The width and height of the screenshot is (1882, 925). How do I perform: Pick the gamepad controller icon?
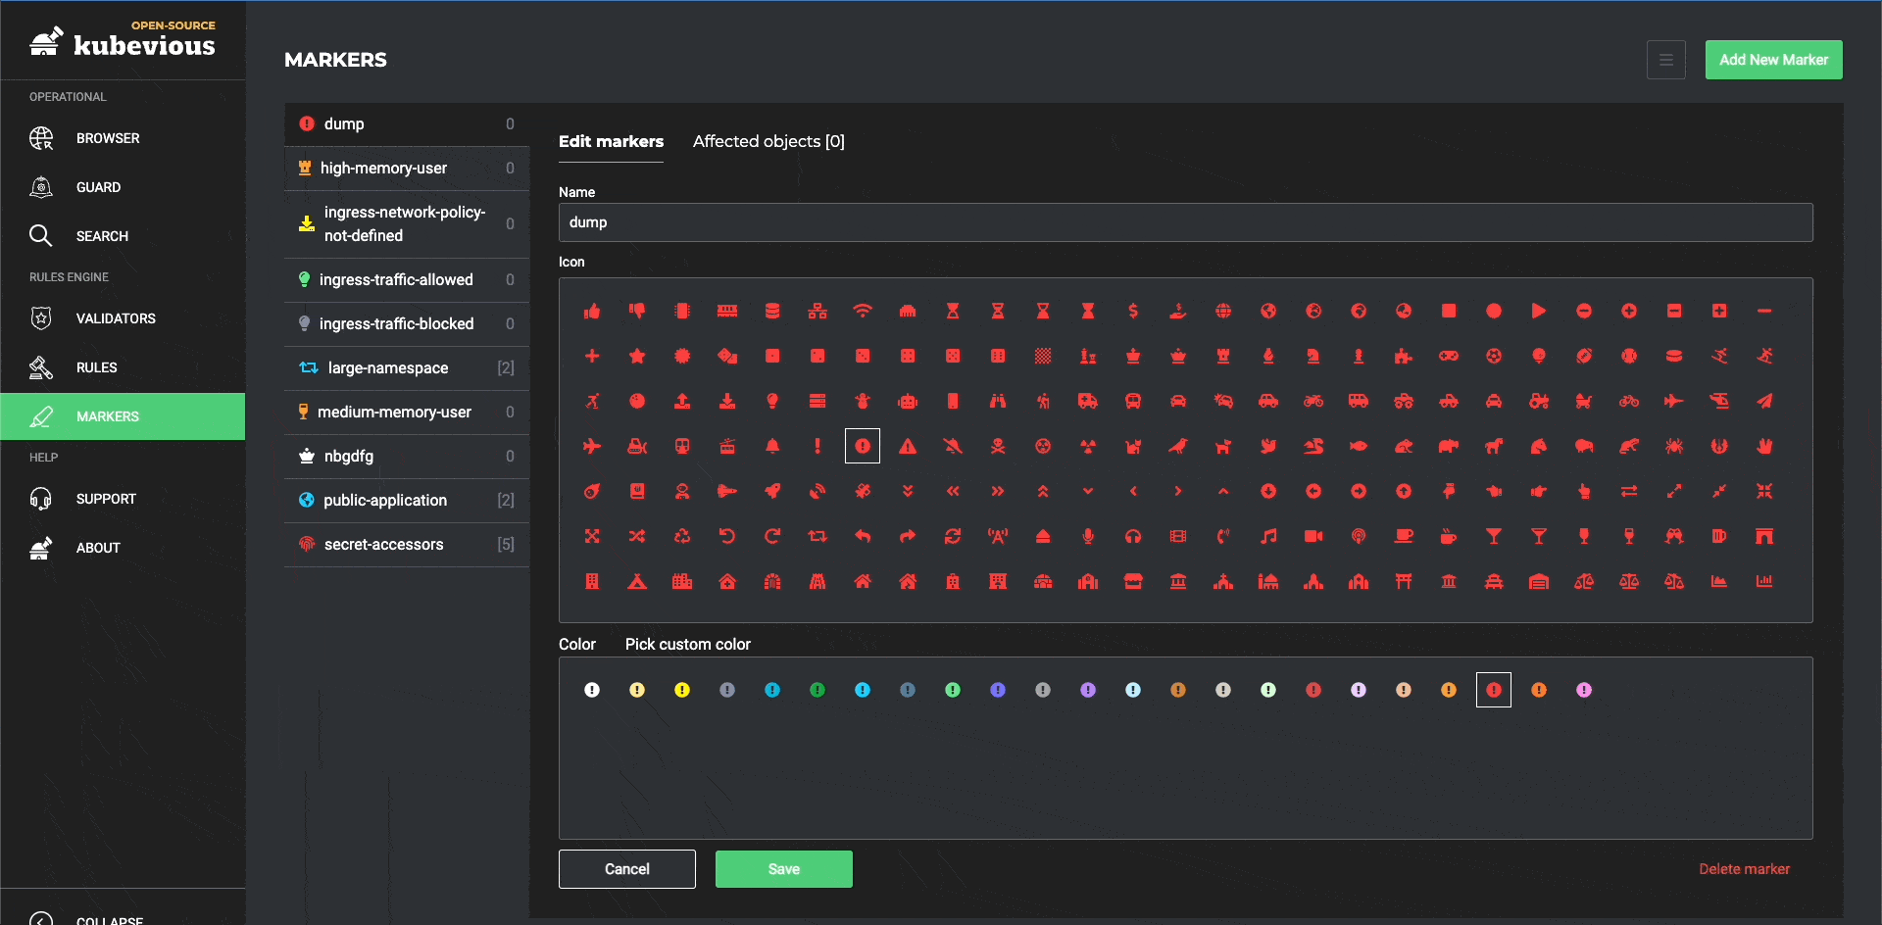(1449, 356)
